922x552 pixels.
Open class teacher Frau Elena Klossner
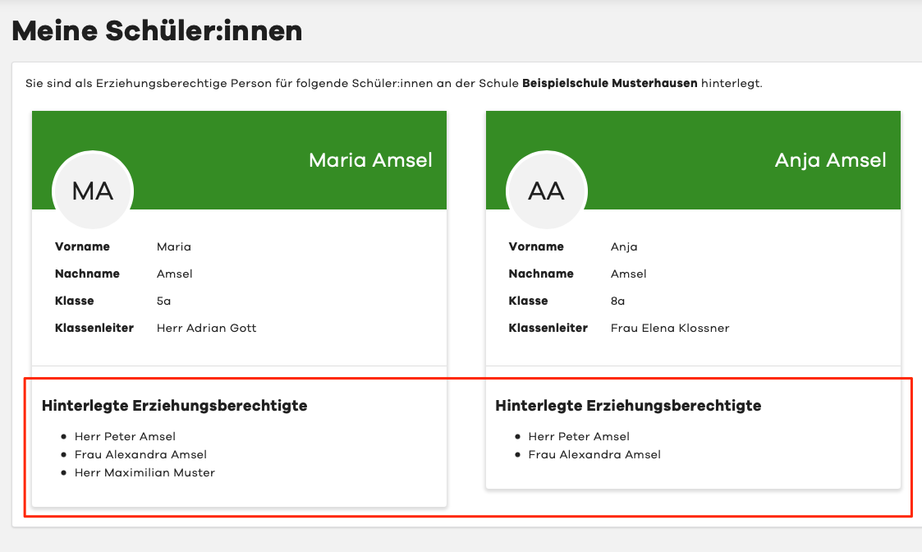pos(670,328)
